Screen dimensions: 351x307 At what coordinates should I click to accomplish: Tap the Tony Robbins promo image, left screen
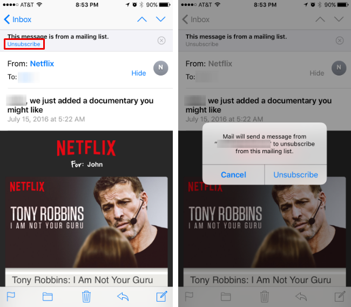(86, 222)
